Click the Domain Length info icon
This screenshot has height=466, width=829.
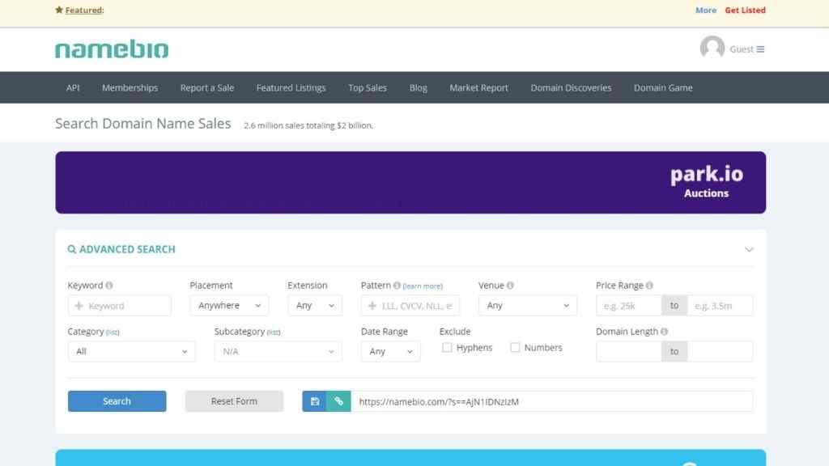(x=664, y=331)
